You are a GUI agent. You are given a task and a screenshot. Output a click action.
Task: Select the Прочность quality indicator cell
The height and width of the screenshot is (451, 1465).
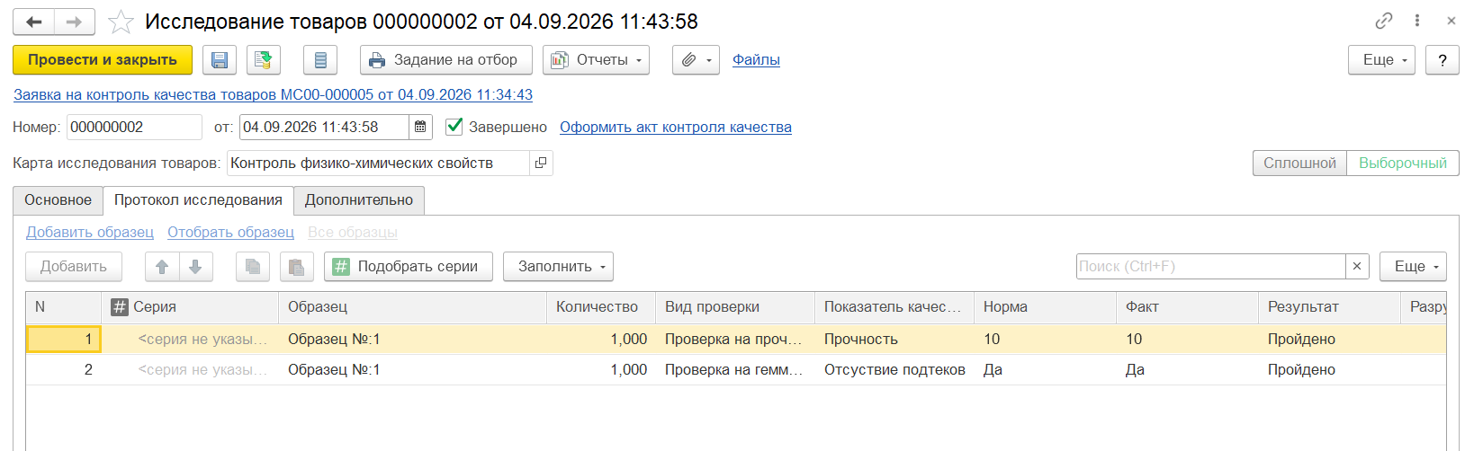point(894,339)
